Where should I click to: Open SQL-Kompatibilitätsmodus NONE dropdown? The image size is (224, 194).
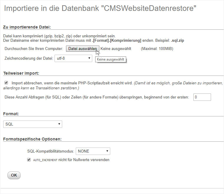(x=93, y=151)
